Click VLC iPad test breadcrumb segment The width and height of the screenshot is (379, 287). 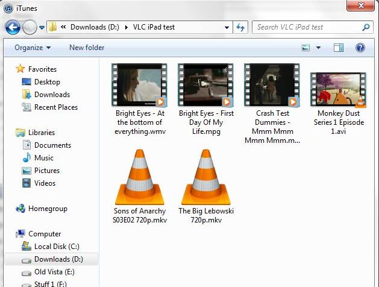(154, 27)
